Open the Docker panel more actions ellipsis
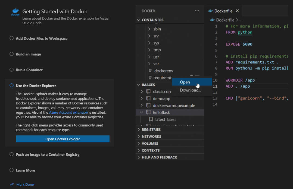The height and width of the screenshot is (189, 293). pyautogui.click(x=197, y=11)
